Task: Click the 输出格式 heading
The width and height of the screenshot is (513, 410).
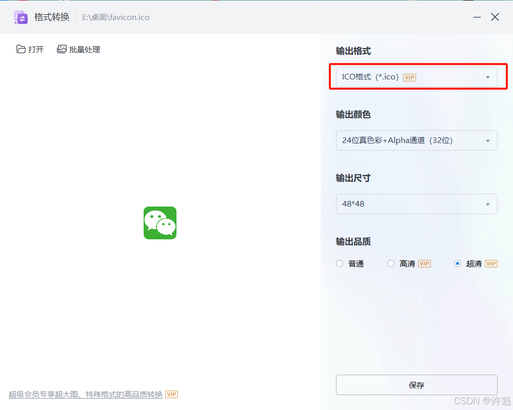Action: click(353, 51)
